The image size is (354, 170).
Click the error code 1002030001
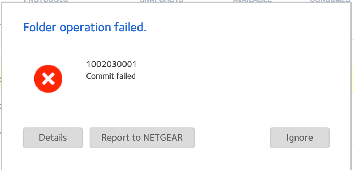click(111, 65)
